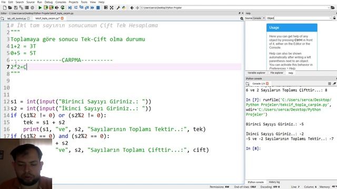Expand the Object field dropdown arrow
337x189 pixels.
pos(331,18)
